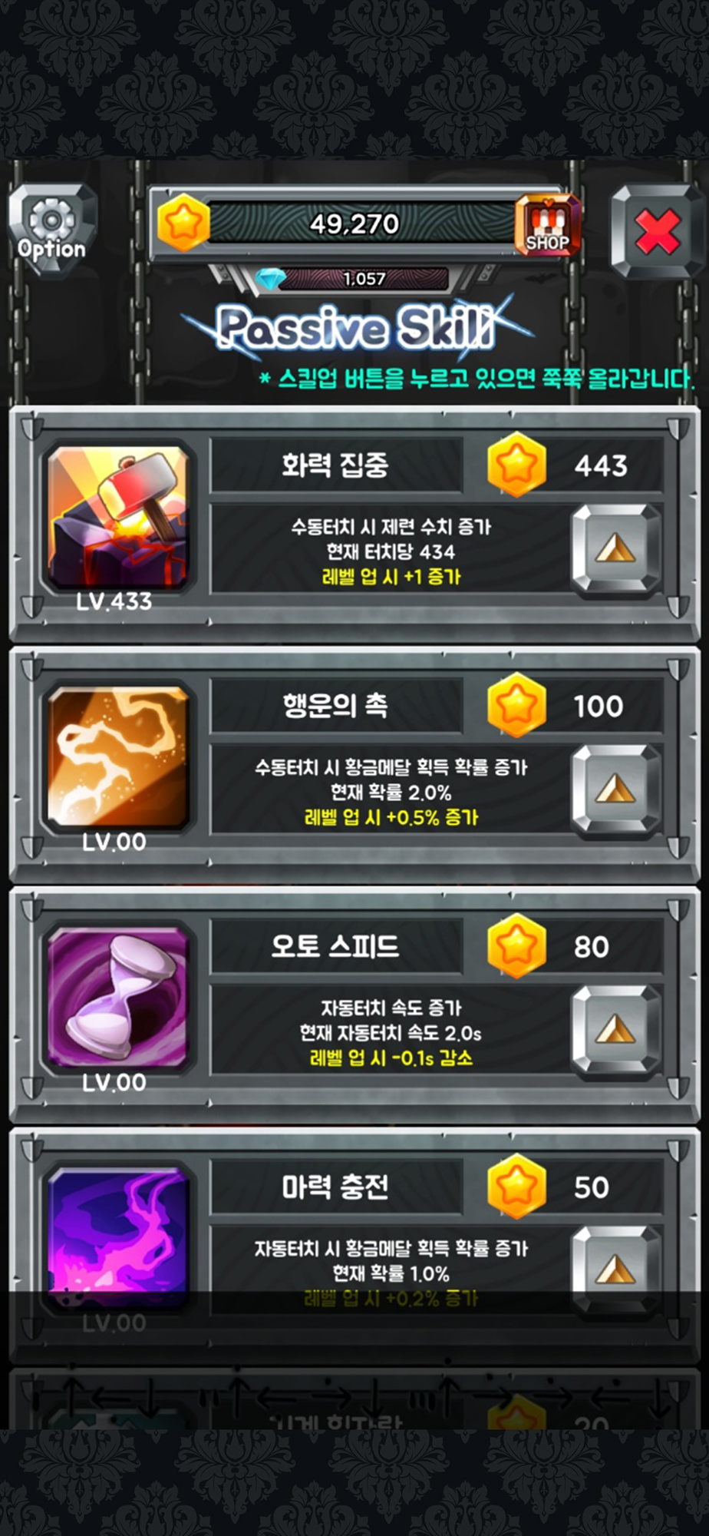
Task: Select the 오토 스피드 skill title
Action: (335, 946)
